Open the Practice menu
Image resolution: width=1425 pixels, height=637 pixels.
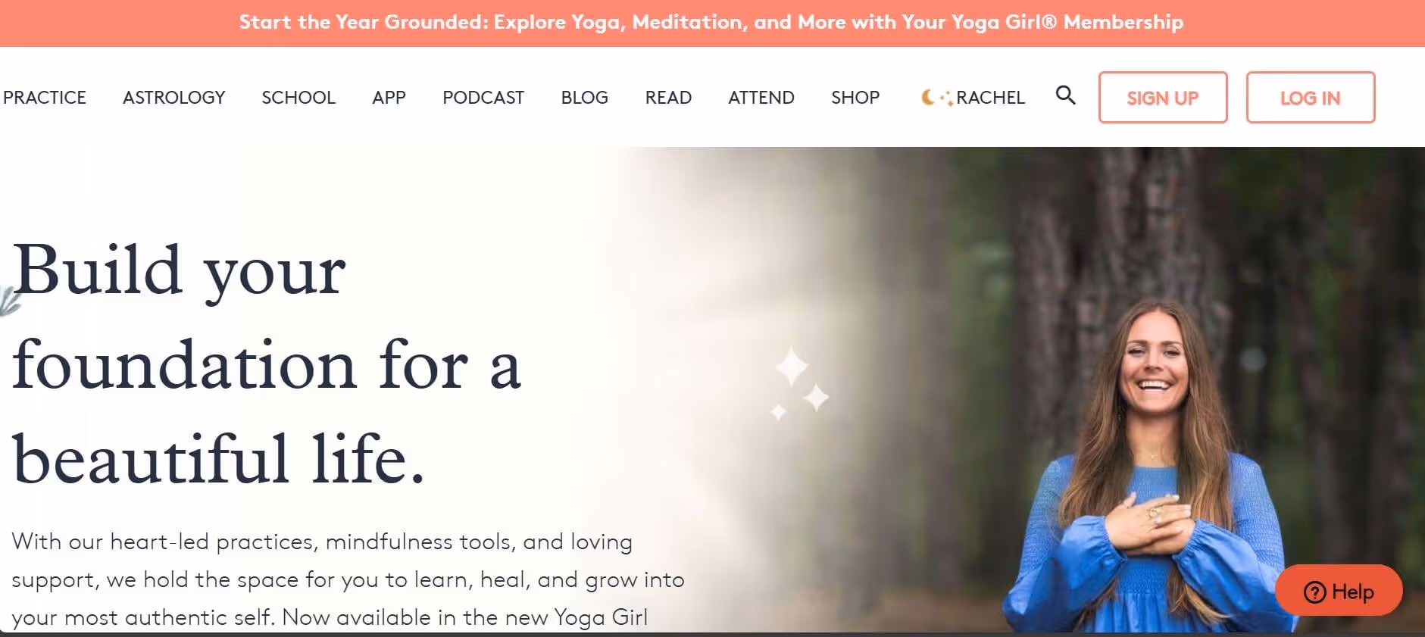[x=44, y=98]
